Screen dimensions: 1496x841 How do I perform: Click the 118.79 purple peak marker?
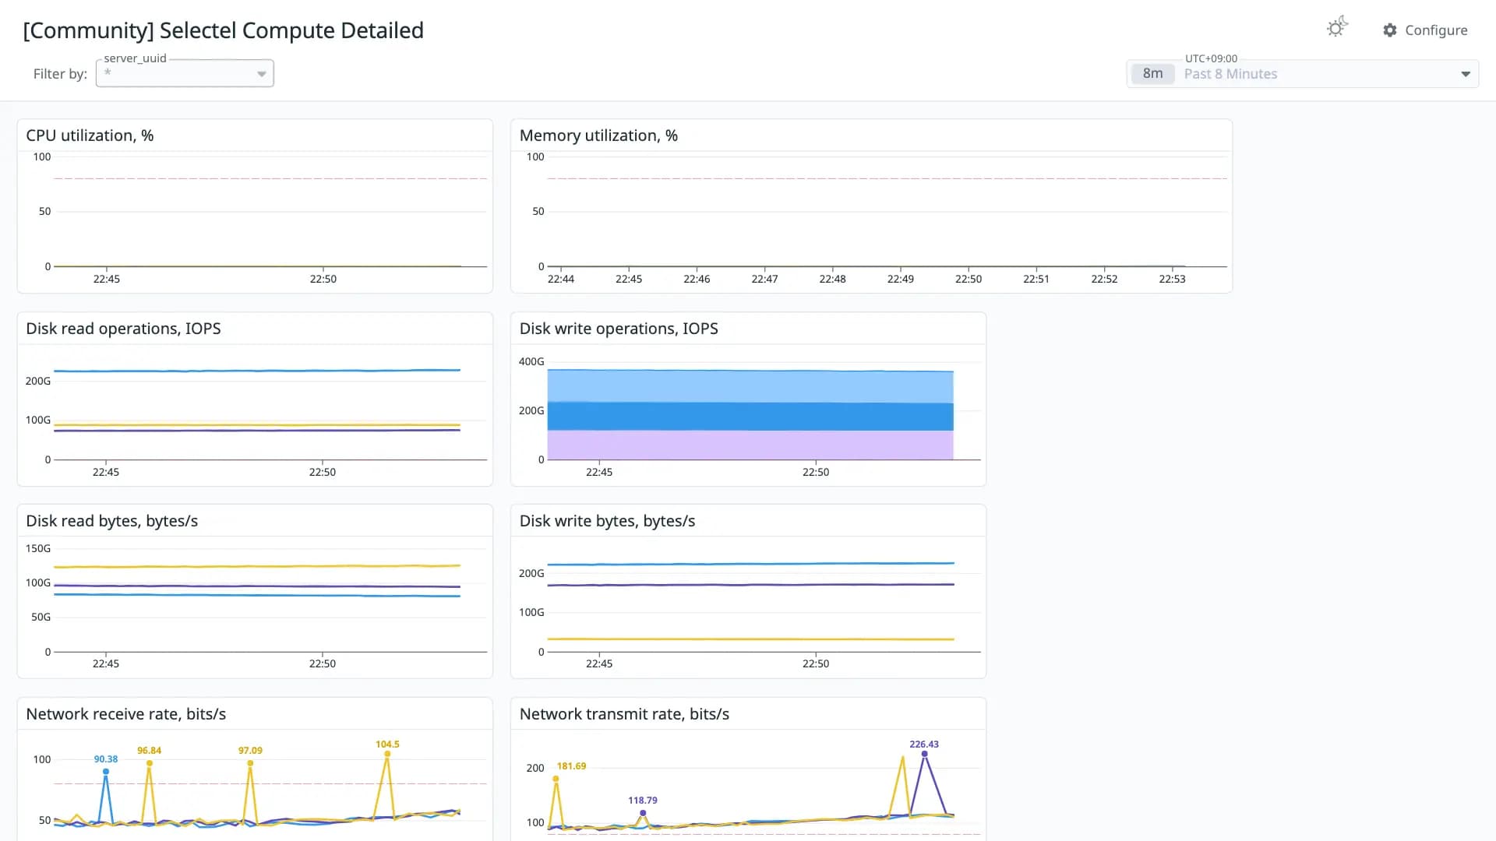coord(643,813)
